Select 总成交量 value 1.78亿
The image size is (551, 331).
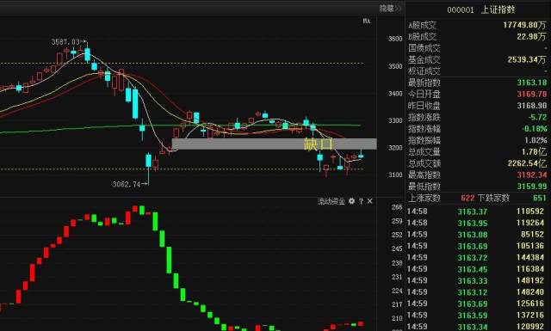(534, 152)
